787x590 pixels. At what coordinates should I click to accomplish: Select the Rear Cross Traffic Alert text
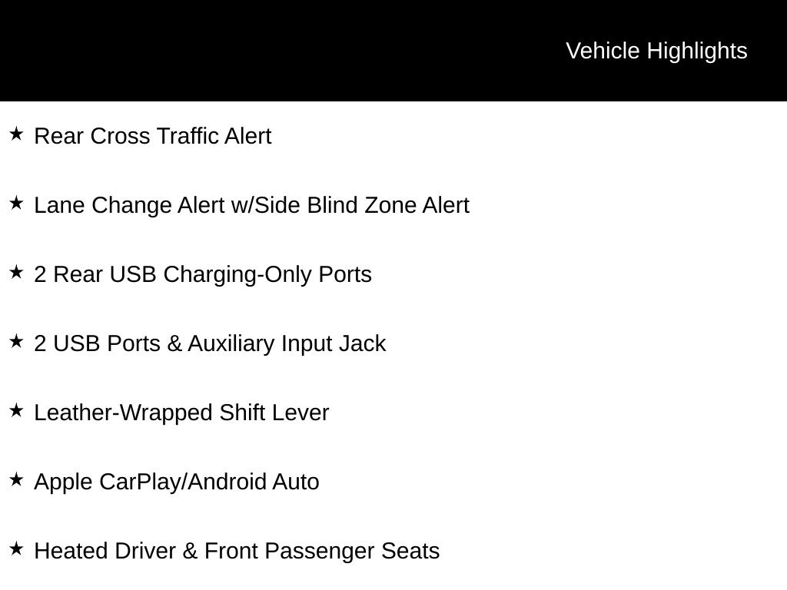153,136
